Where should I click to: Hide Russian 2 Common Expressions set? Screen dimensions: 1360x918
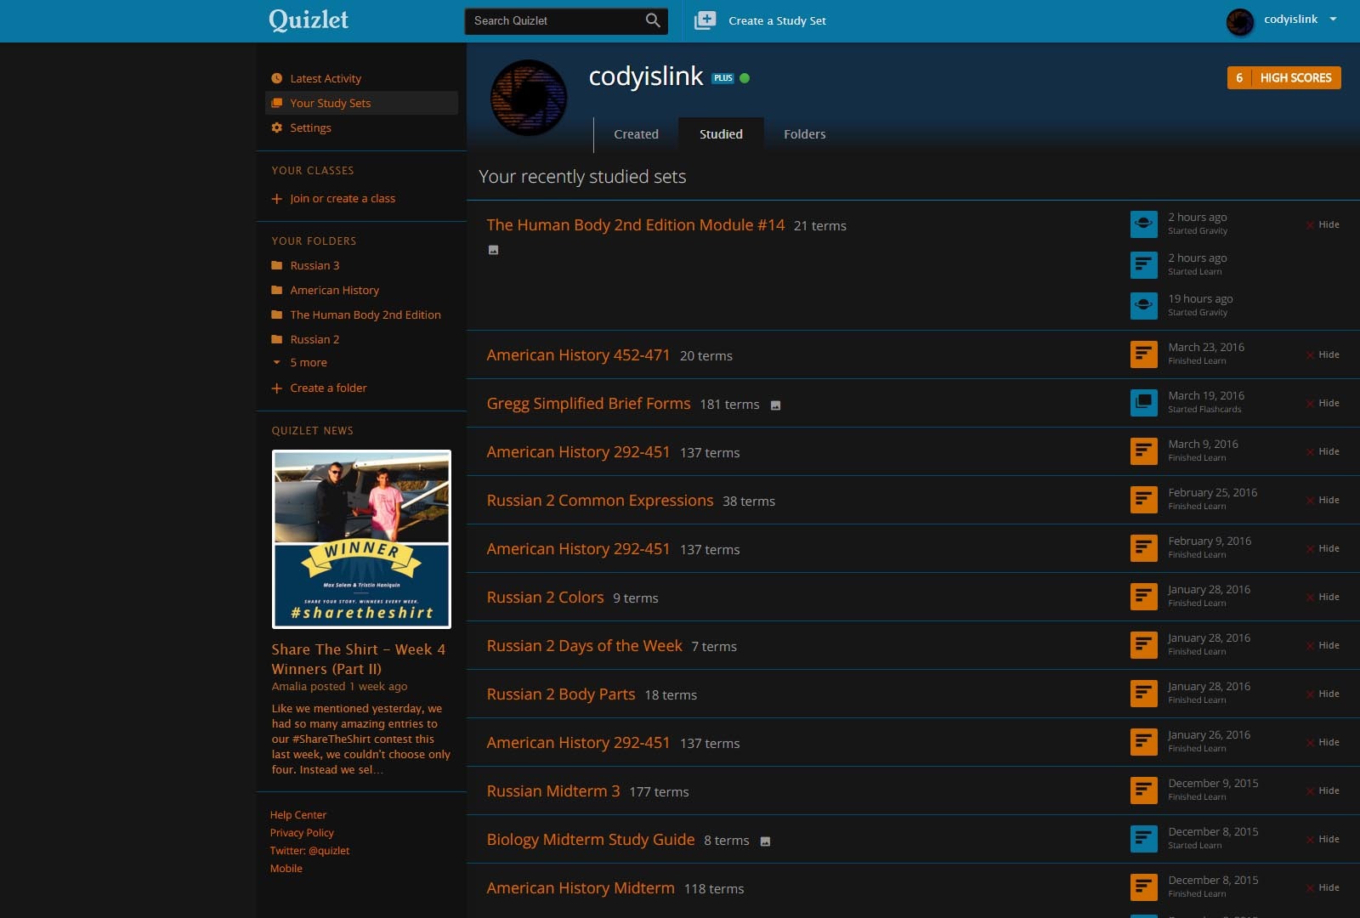[1323, 500]
